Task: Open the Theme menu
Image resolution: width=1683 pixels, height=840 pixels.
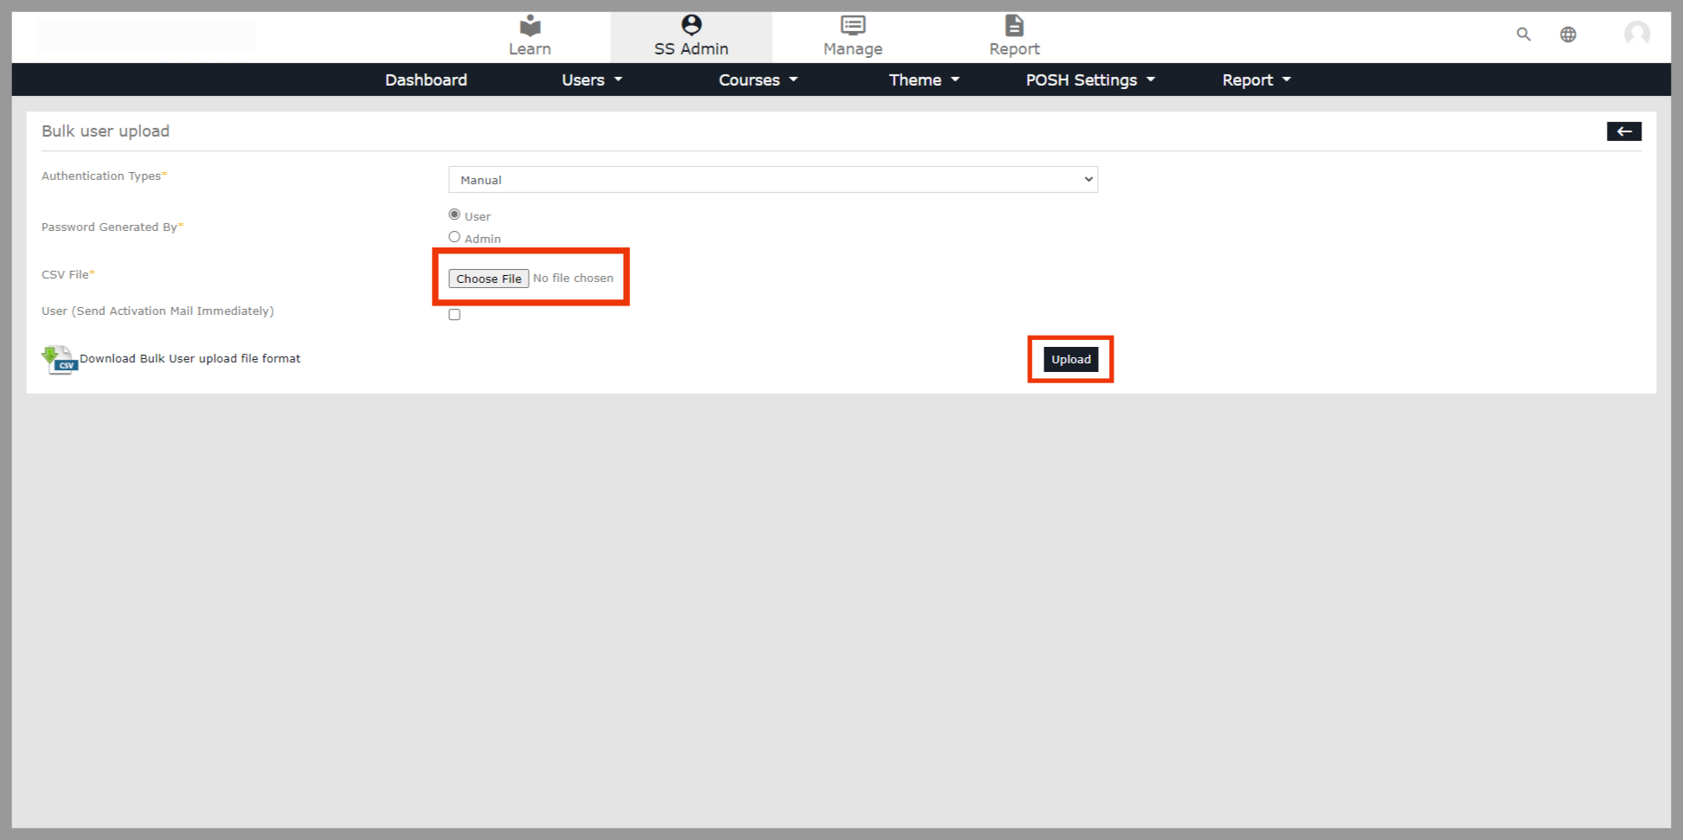Action: pos(923,80)
